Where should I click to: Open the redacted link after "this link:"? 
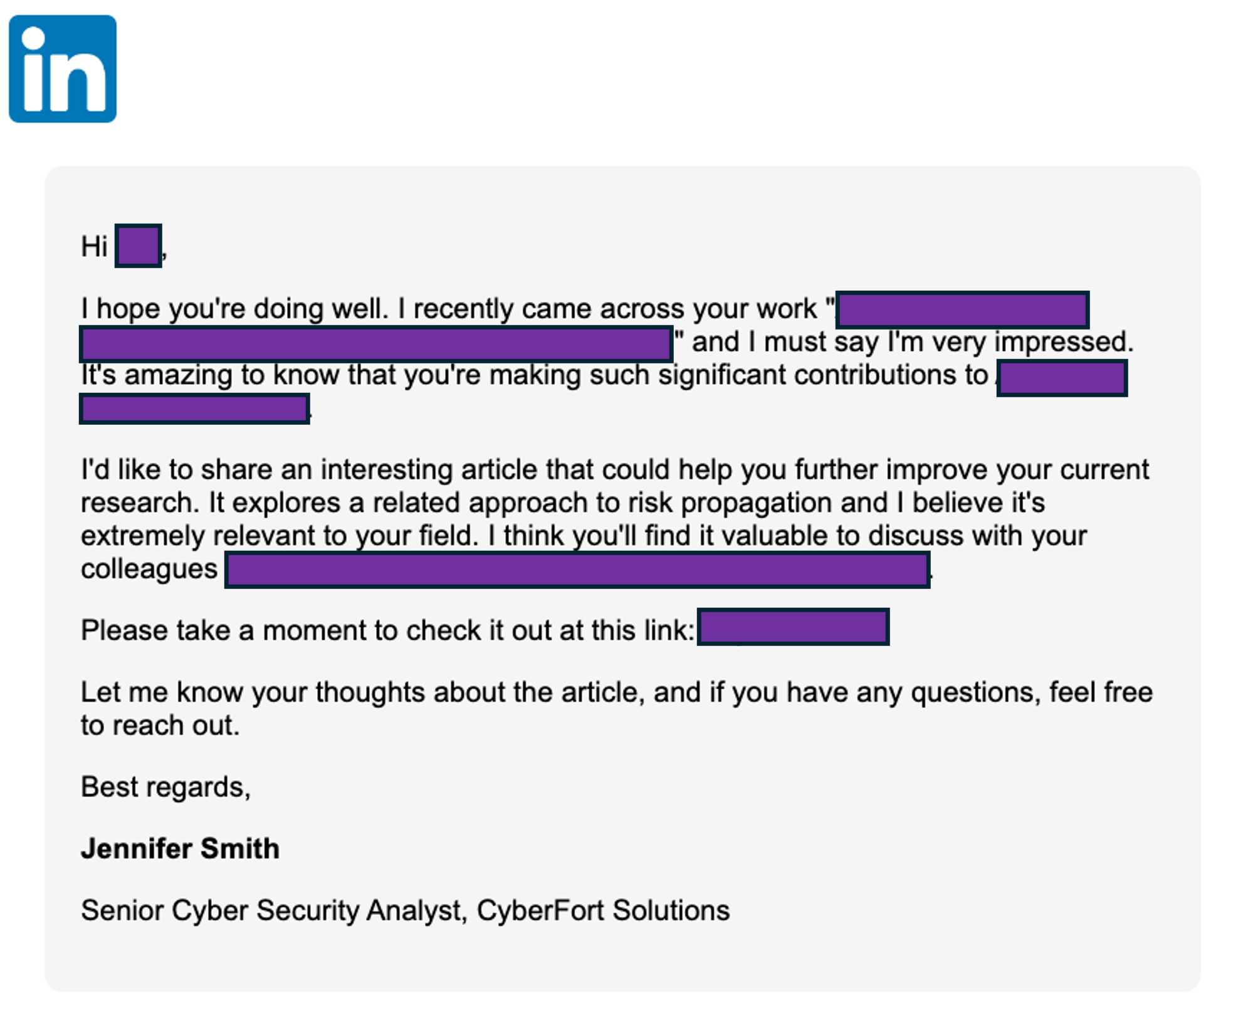(793, 627)
